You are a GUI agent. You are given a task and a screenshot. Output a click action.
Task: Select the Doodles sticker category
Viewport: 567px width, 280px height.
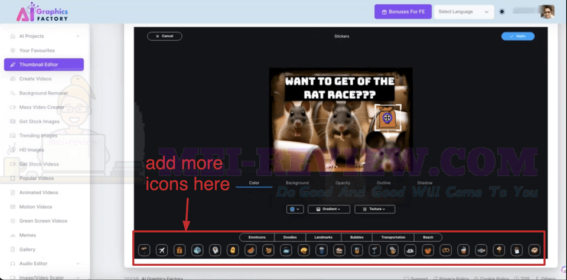click(290, 237)
